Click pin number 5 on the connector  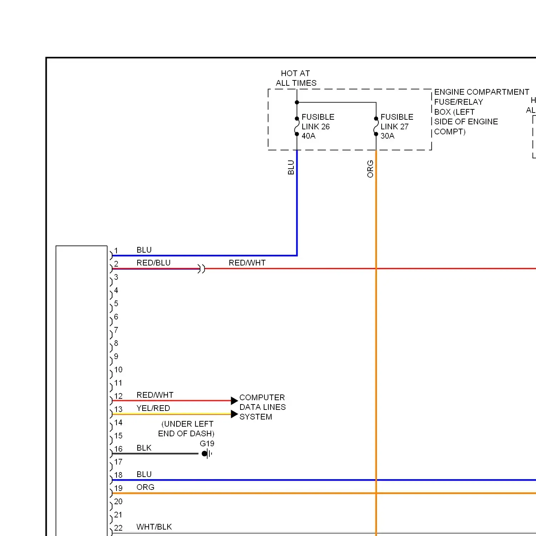[x=116, y=303]
